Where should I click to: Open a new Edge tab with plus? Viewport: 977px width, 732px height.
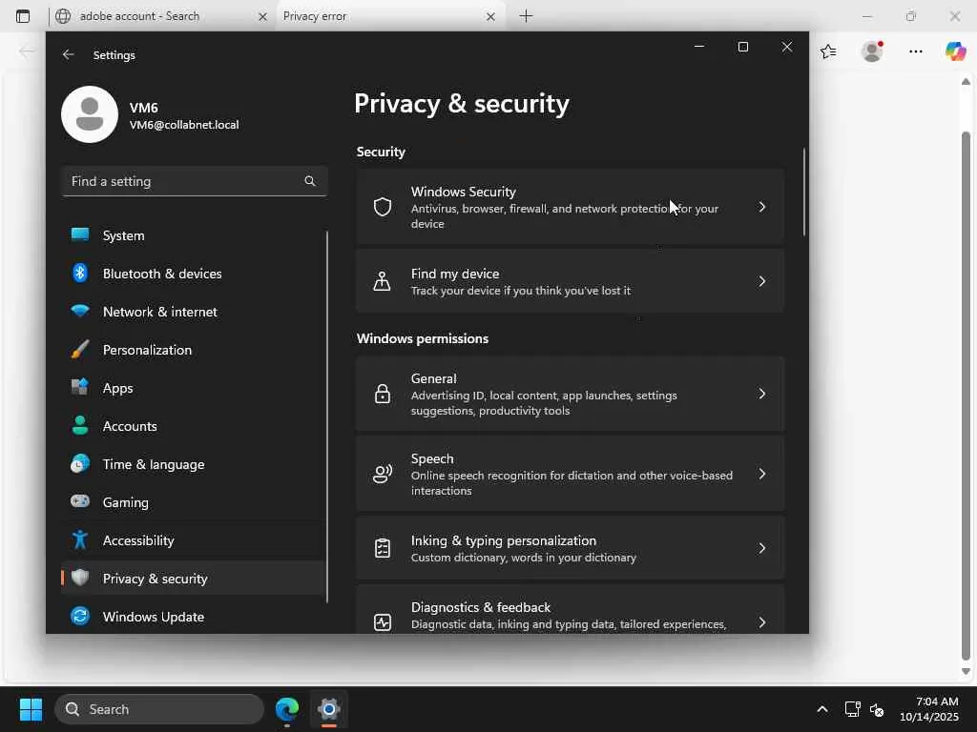[x=526, y=16]
